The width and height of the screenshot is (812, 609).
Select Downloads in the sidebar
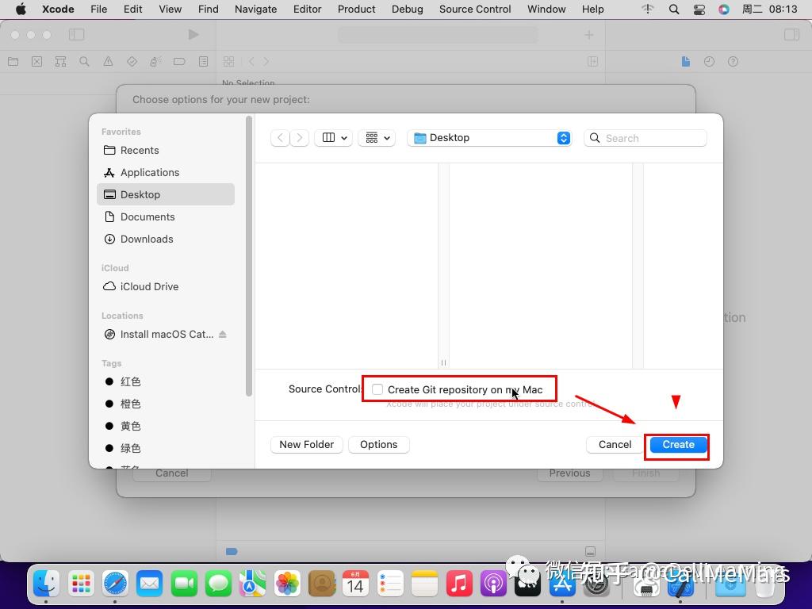point(166,239)
